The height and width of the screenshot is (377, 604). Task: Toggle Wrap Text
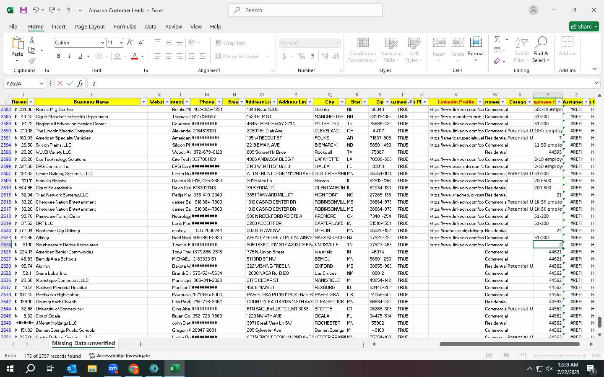tap(230, 43)
